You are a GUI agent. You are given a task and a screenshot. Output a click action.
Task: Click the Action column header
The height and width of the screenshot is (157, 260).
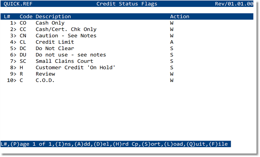point(180,16)
